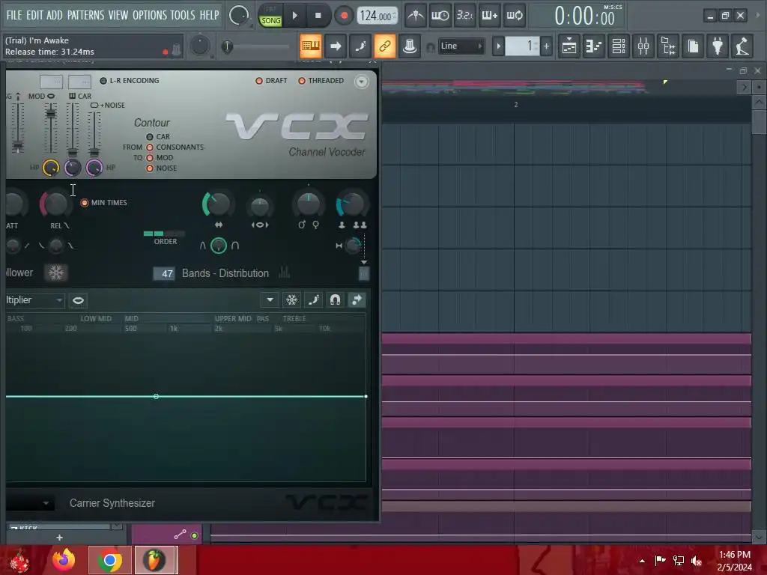Click the Record button
The image size is (767, 575).
(x=344, y=16)
